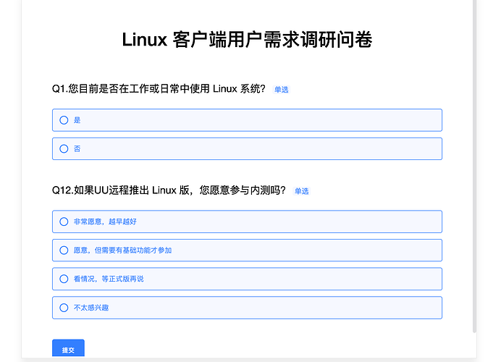This screenshot has width=493, height=362.
Task: Pick the 看情况，等正式版再说 radio circle
Action: tap(64, 279)
